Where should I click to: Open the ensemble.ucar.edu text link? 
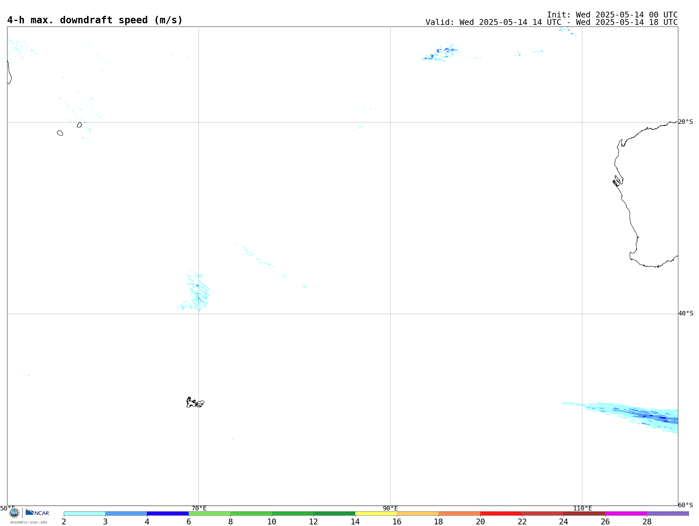click(29, 522)
